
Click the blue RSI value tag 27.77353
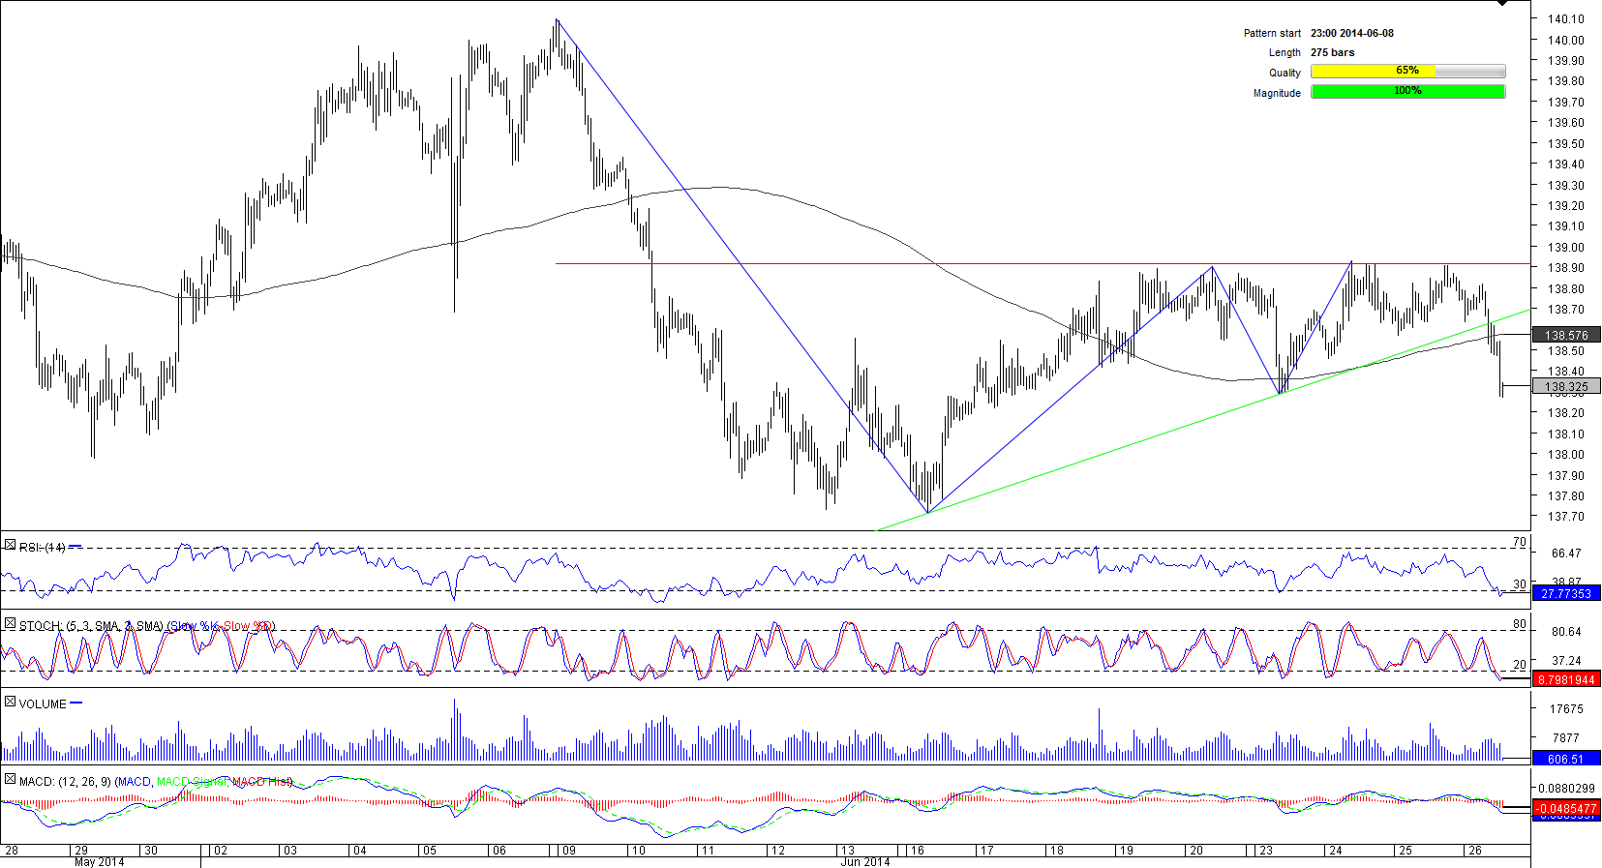[x=1565, y=594]
